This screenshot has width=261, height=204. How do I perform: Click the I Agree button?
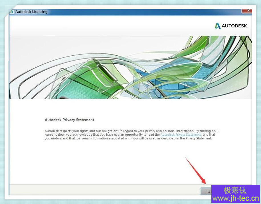tap(206, 192)
